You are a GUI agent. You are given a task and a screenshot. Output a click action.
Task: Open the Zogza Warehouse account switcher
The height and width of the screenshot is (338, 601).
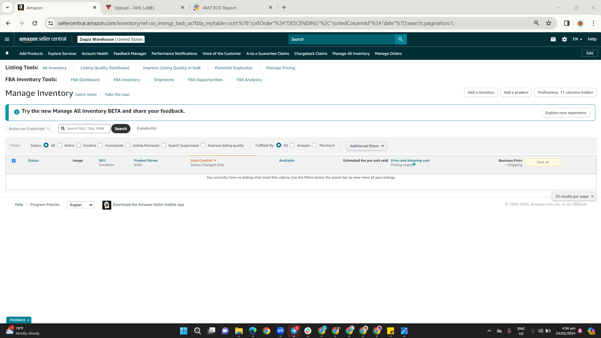click(111, 39)
